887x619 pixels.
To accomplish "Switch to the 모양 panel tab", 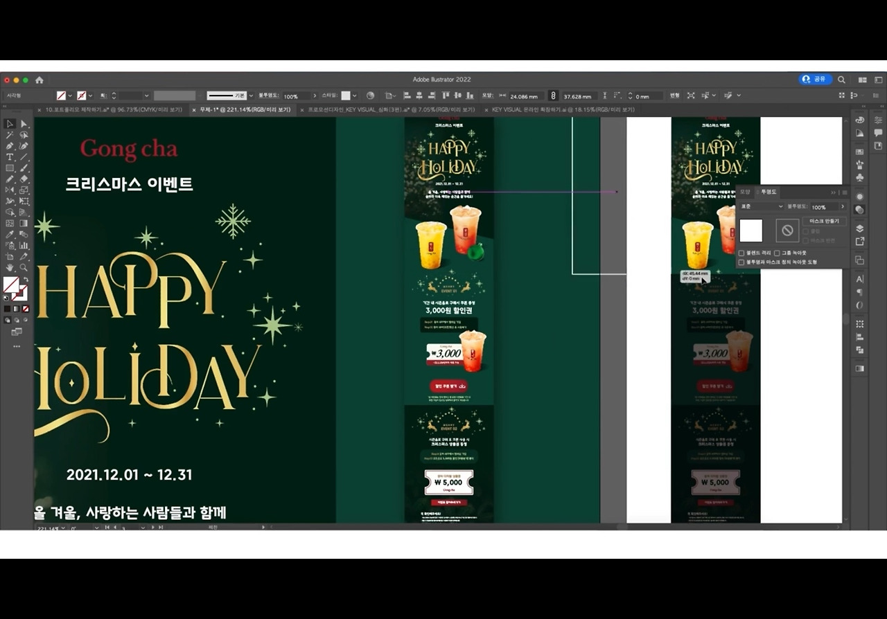I will point(745,192).
